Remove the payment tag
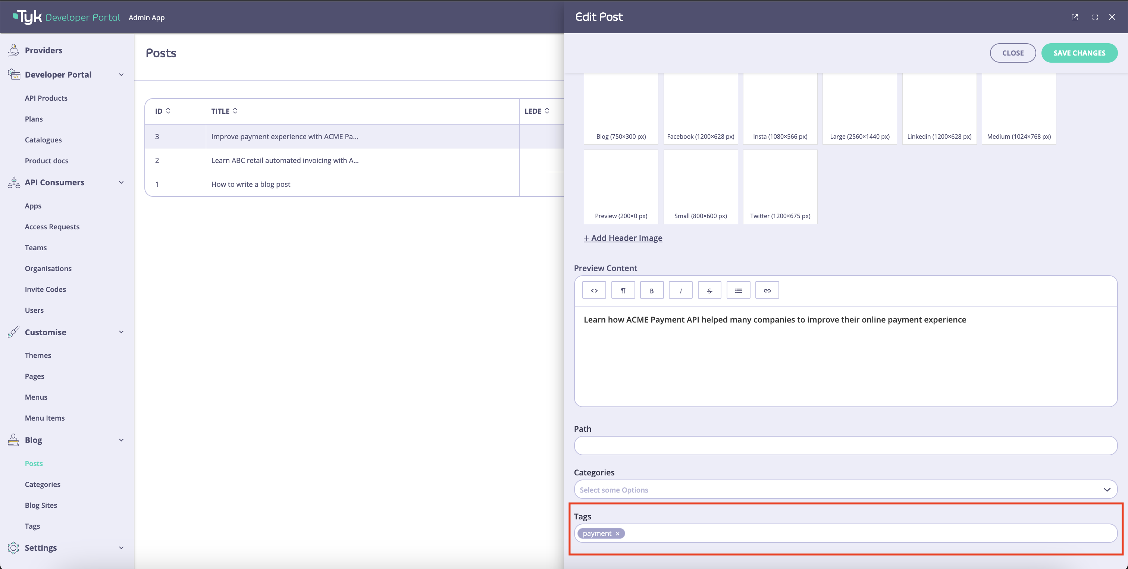The width and height of the screenshot is (1128, 569). [x=617, y=533]
